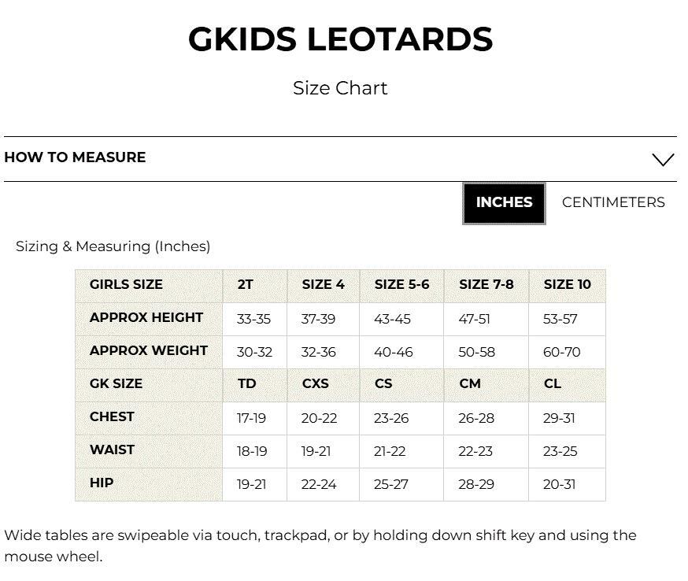
Task: Click the 2T column header
Action: pos(255,286)
